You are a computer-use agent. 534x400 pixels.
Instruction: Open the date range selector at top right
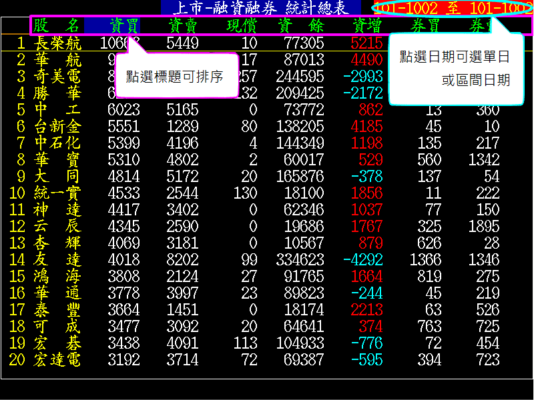[x=453, y=8]
